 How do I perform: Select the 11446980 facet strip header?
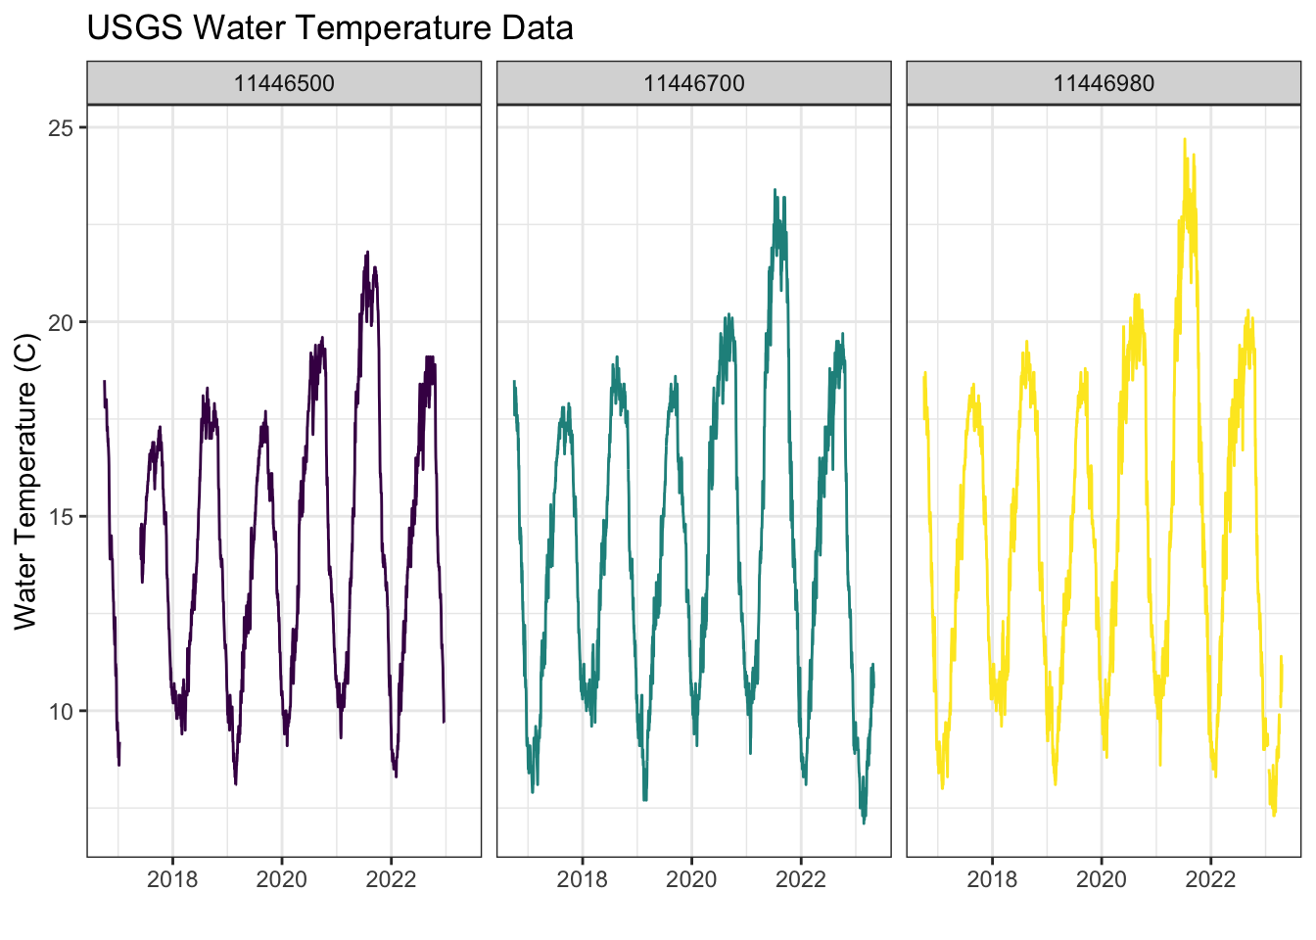tap(1104, 83)
